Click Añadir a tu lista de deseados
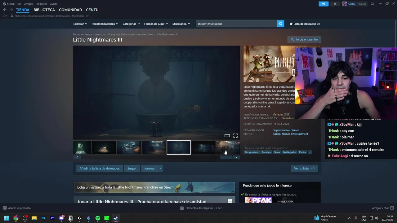The image size is (397, 223). pyautogui.click(x=100, y=168)
